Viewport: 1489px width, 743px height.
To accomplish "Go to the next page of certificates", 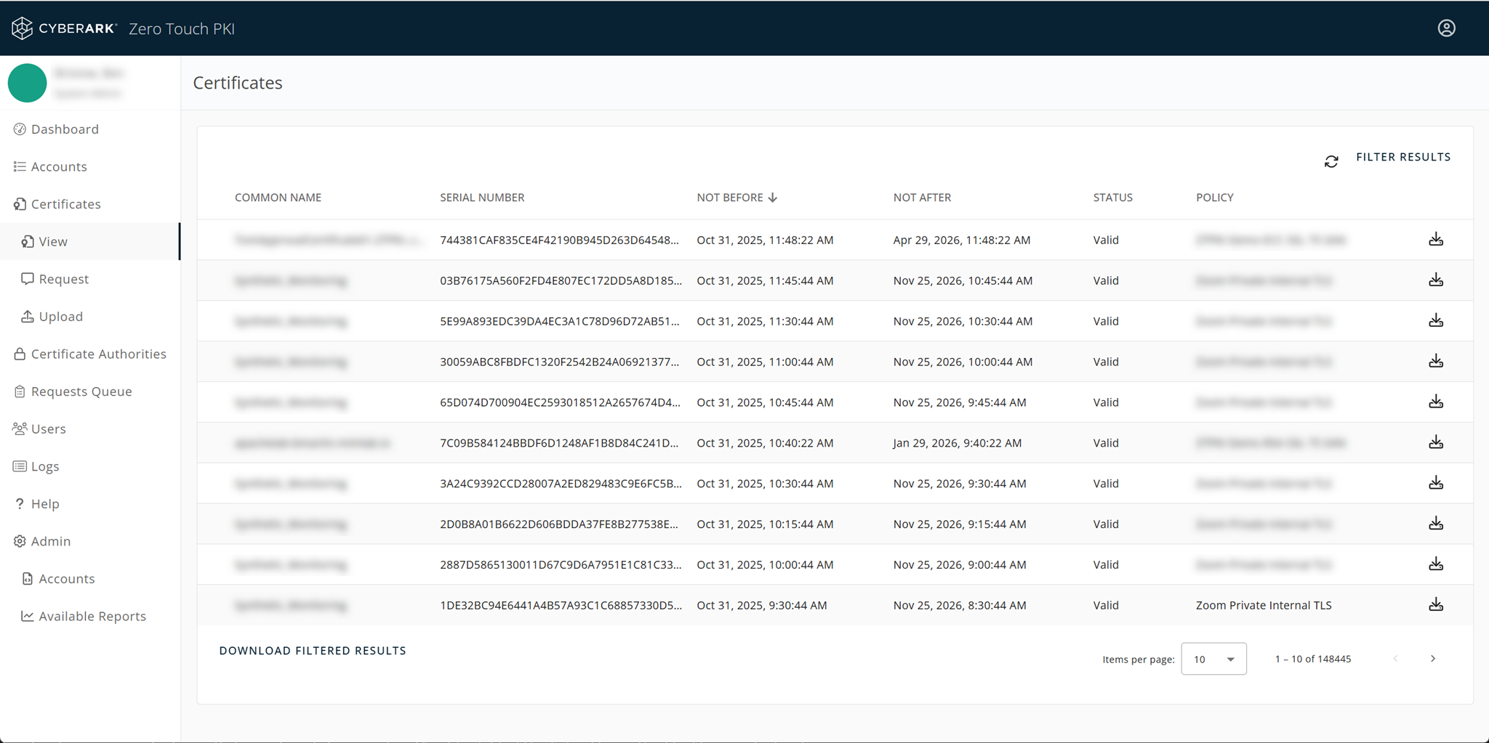I will pos(1433,659).
